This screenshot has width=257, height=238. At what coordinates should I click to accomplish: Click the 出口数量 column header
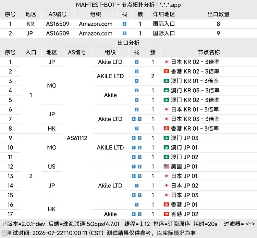[218, 14]
